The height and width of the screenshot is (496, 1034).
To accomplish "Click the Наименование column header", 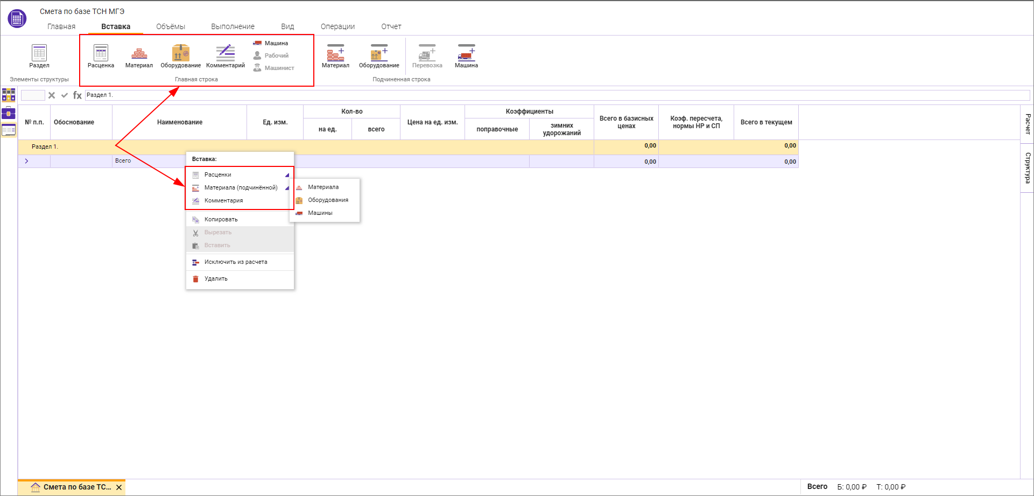I will pos(180,122).
